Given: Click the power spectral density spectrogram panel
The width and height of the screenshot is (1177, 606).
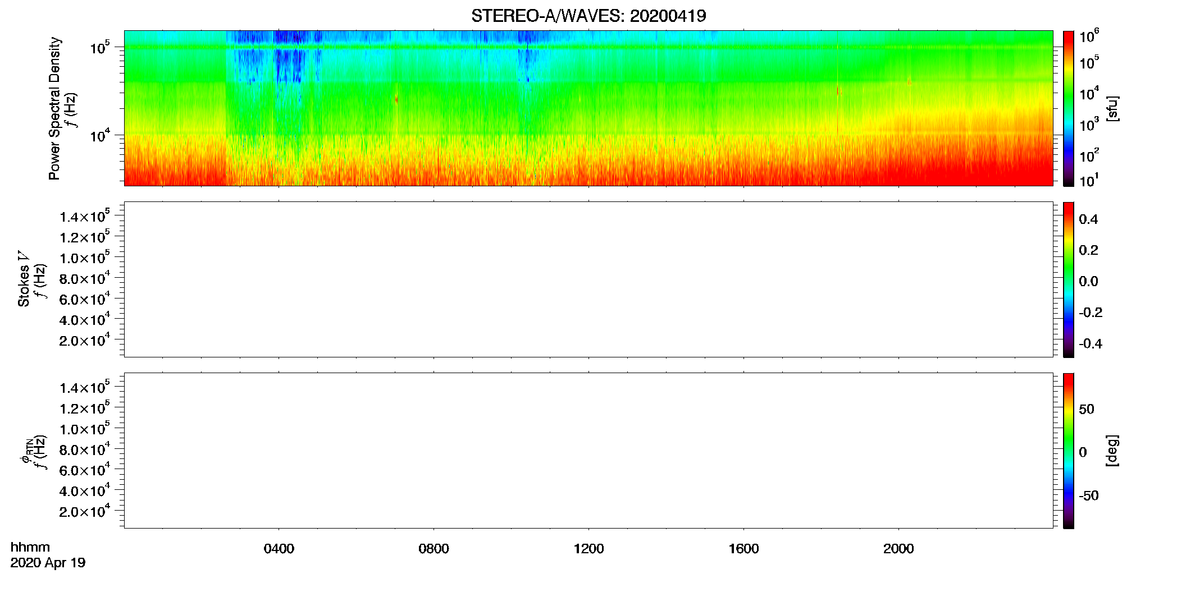Looking at the screenshot, I should pyautogui.click(x=588, y=108).
